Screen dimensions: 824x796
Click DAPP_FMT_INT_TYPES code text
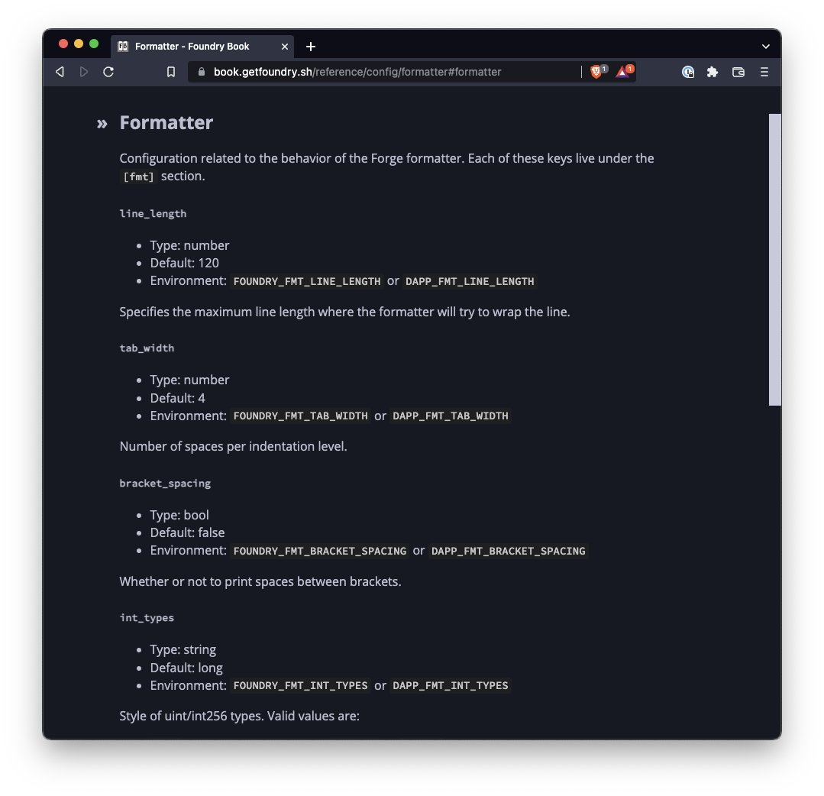451,685
